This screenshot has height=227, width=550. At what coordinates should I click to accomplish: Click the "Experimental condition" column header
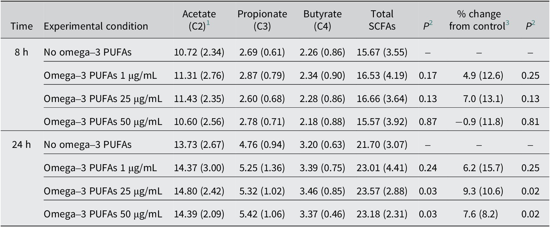[96, 26]
